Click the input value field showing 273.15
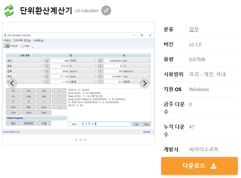 (59, 66)
